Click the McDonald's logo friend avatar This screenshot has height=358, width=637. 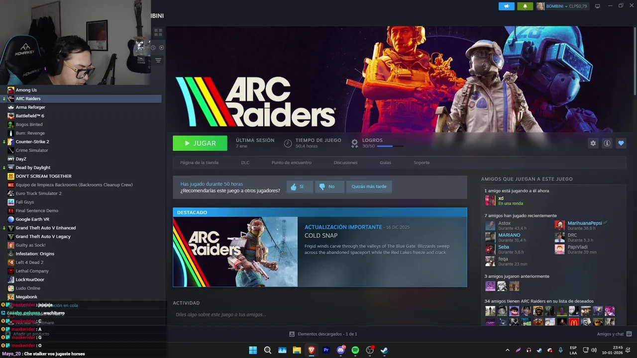tap(574, 322)
